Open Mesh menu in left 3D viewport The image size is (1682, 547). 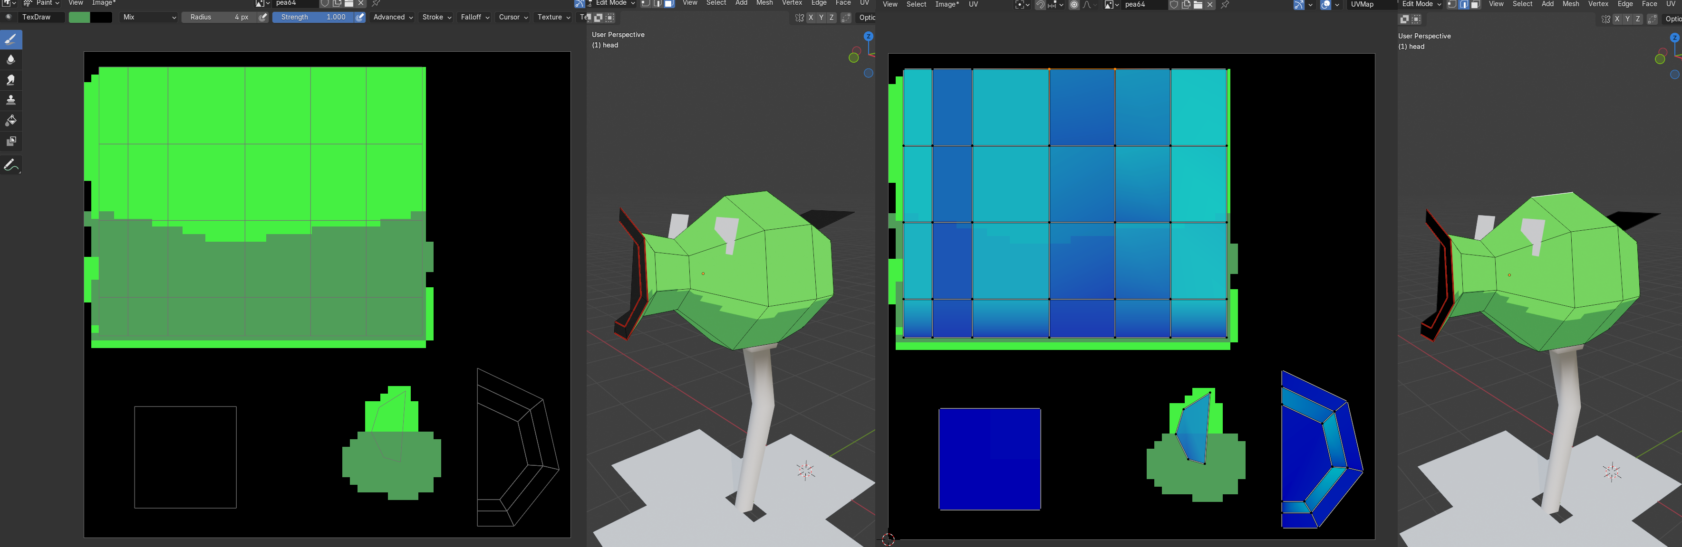pos(764,3)
